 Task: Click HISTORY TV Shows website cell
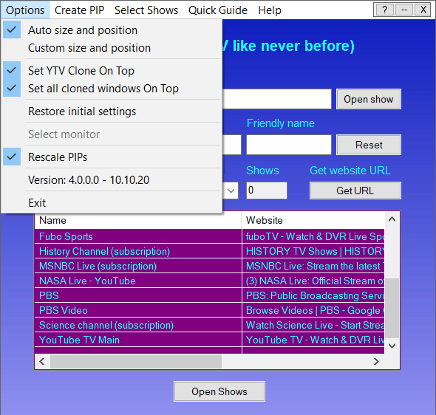313,251
